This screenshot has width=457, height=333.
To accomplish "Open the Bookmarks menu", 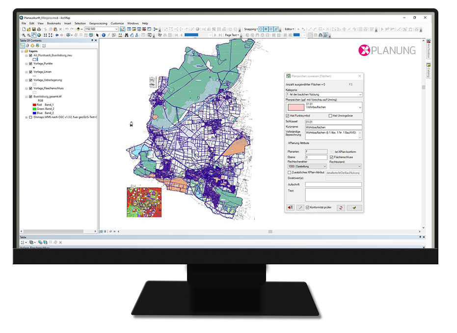I will [54, 23].
